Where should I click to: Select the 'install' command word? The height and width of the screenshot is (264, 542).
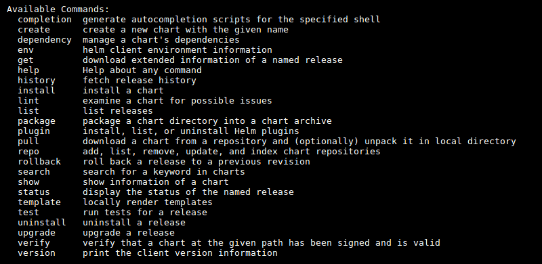pos(37,91)
